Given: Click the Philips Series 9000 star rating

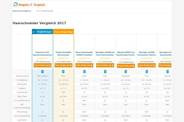Looking at the screenshot, I should coord(63,58).
